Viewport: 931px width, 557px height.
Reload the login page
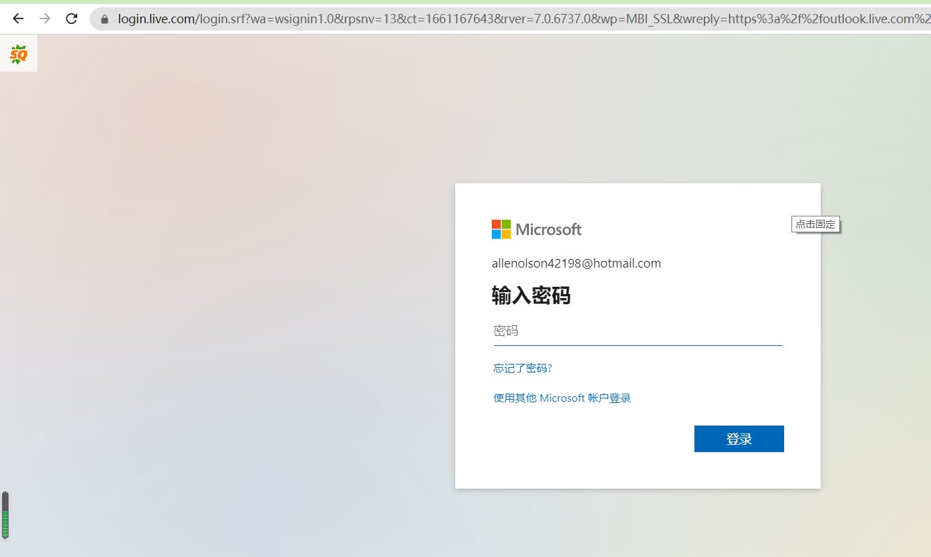(72, 19)
